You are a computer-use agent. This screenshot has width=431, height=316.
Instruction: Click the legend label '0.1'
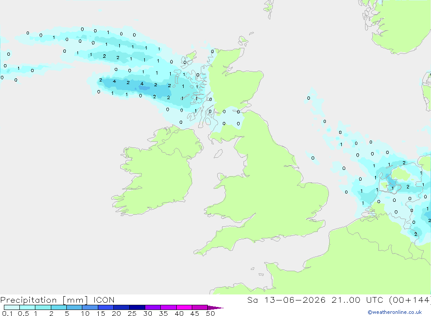point(7,313)
